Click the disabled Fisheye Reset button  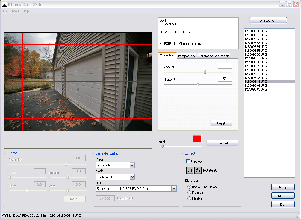[75, 199]
